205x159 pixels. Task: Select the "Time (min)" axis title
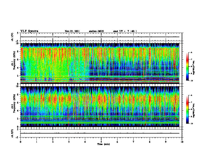point(104,144)
